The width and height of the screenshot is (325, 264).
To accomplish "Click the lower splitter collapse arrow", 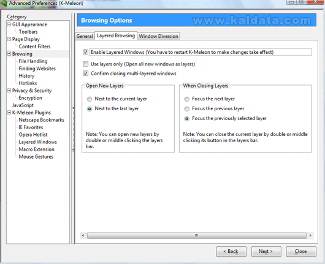I will click(x=73, y=149).
